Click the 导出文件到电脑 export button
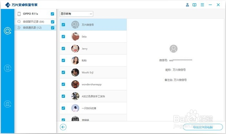Image resolution: width=226 pixels, height=134 pixels. click(x=203, y=127)
